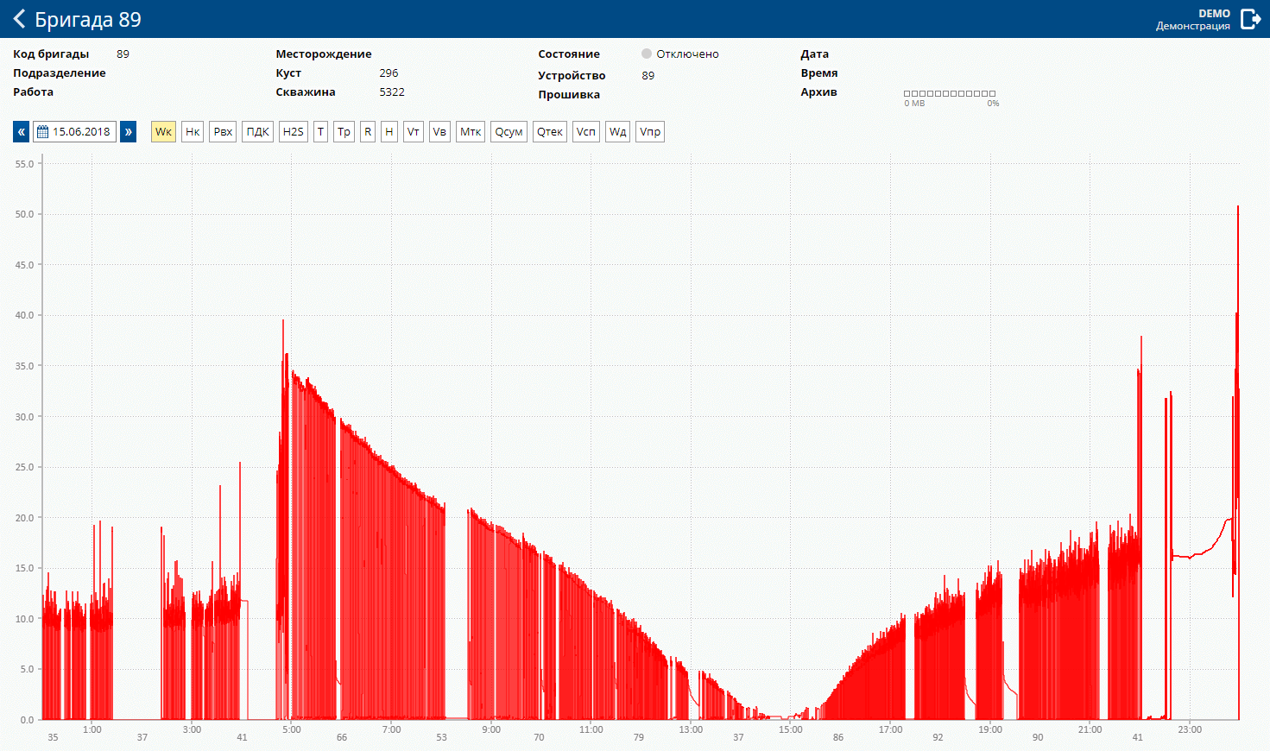
Task: Switch to the Тр parameter
Action: coord(344,132)
